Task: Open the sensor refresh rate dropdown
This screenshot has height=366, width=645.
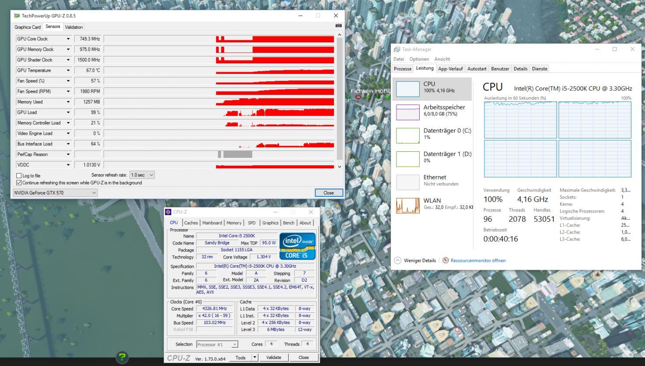Action: [x=142, y=175]
